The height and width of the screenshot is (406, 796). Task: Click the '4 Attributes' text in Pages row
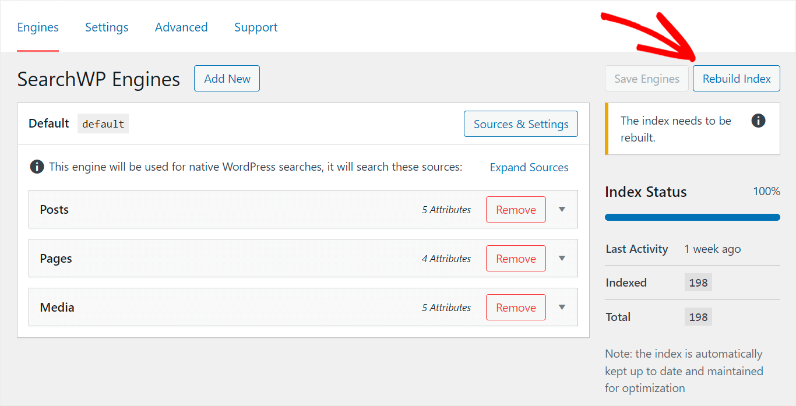(x=446, y=259)
